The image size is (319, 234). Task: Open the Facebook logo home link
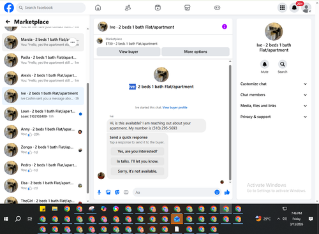click(x=9, y=8)
